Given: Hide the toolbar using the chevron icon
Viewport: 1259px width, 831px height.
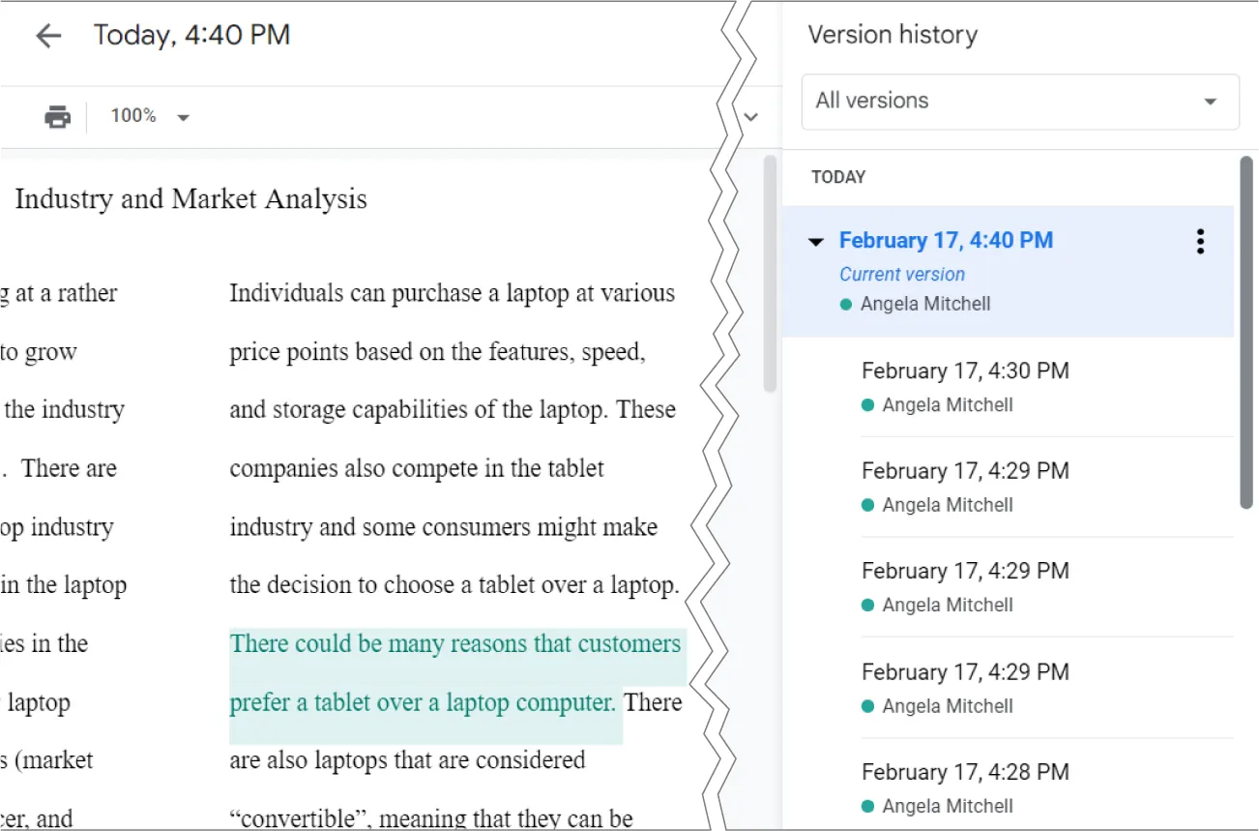Looking at the screenshot, I should (752, 115).
